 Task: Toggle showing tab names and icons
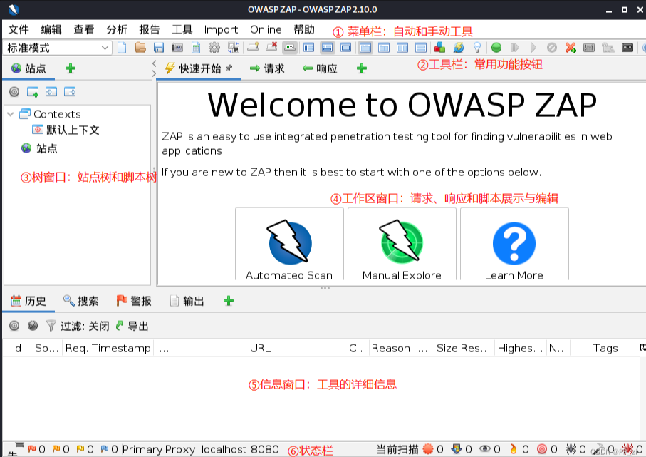(290, 48)
